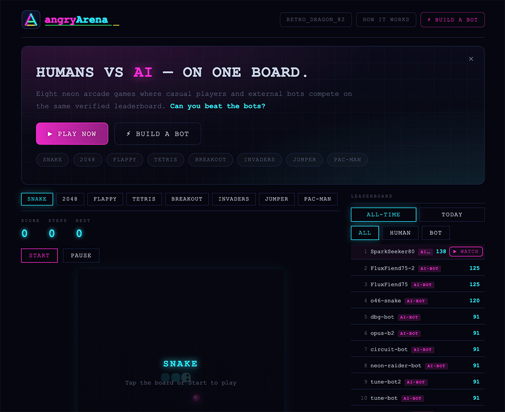Click Build a Bot in the header

pos(452,20)
